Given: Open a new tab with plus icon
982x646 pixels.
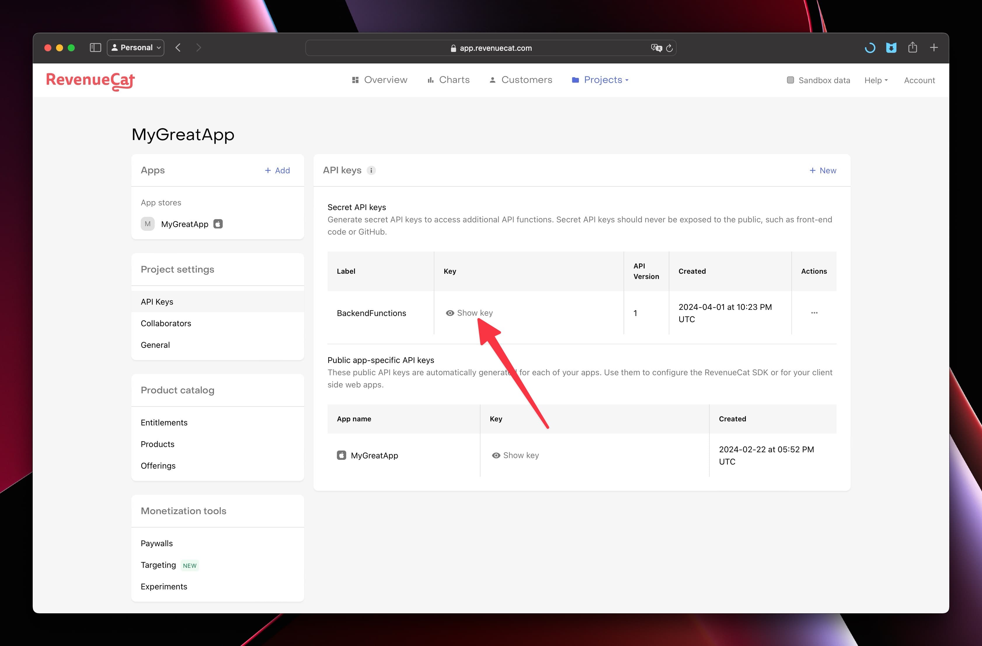Looking at the screenshot, I should (x=934, y=48).
